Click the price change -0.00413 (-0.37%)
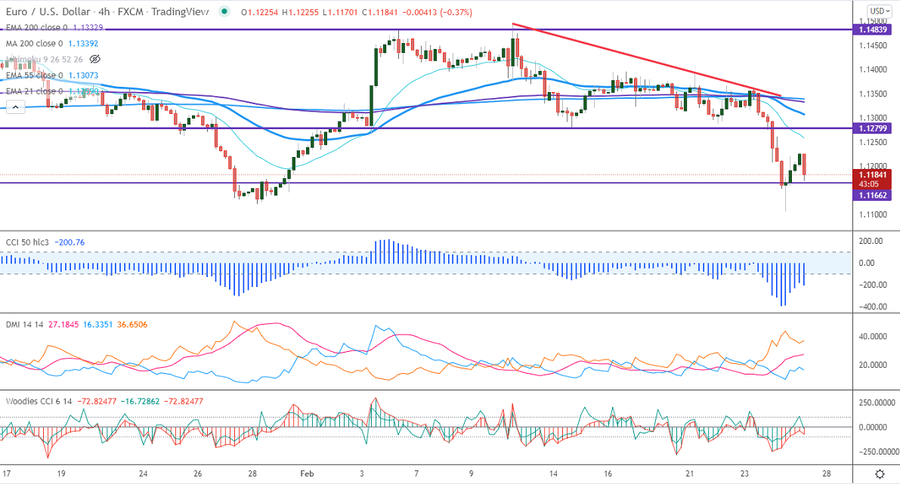900x484 pixels. coord(438,11)
